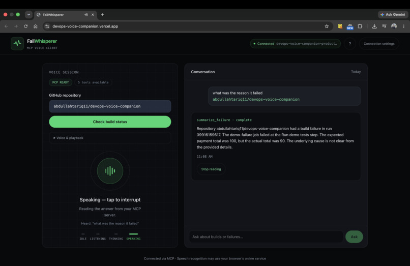
Task: Bookmark page with the star icon
Action: coord(327,26)
